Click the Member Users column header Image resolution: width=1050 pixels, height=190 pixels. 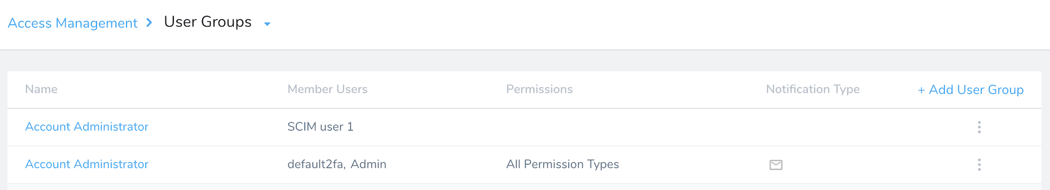click(x=327, y=89)
